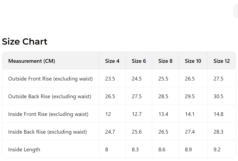Viewport: 238px width, 161px height.
Task: Click the 27.4 cell under Size 10
Action: coord(190,132)
